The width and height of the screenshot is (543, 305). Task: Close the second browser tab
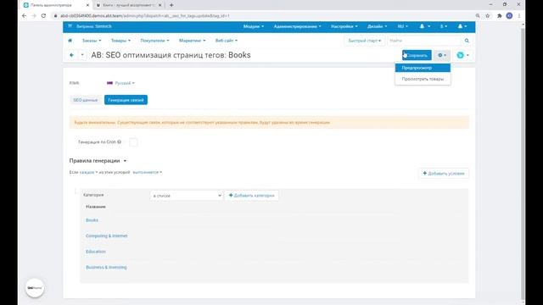pyautogui.click(x=160, y=5)
